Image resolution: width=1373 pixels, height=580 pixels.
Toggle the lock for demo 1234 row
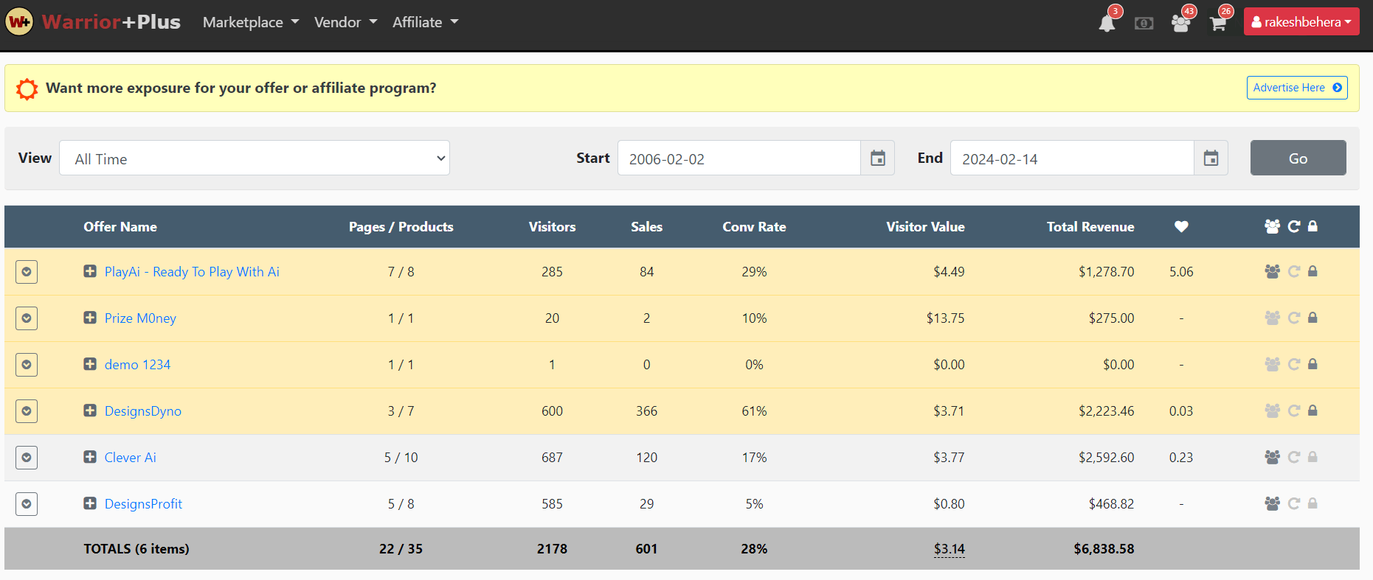coord(1313,364)
